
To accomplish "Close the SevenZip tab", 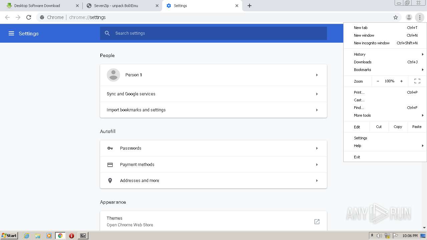I will pos(157,6).
